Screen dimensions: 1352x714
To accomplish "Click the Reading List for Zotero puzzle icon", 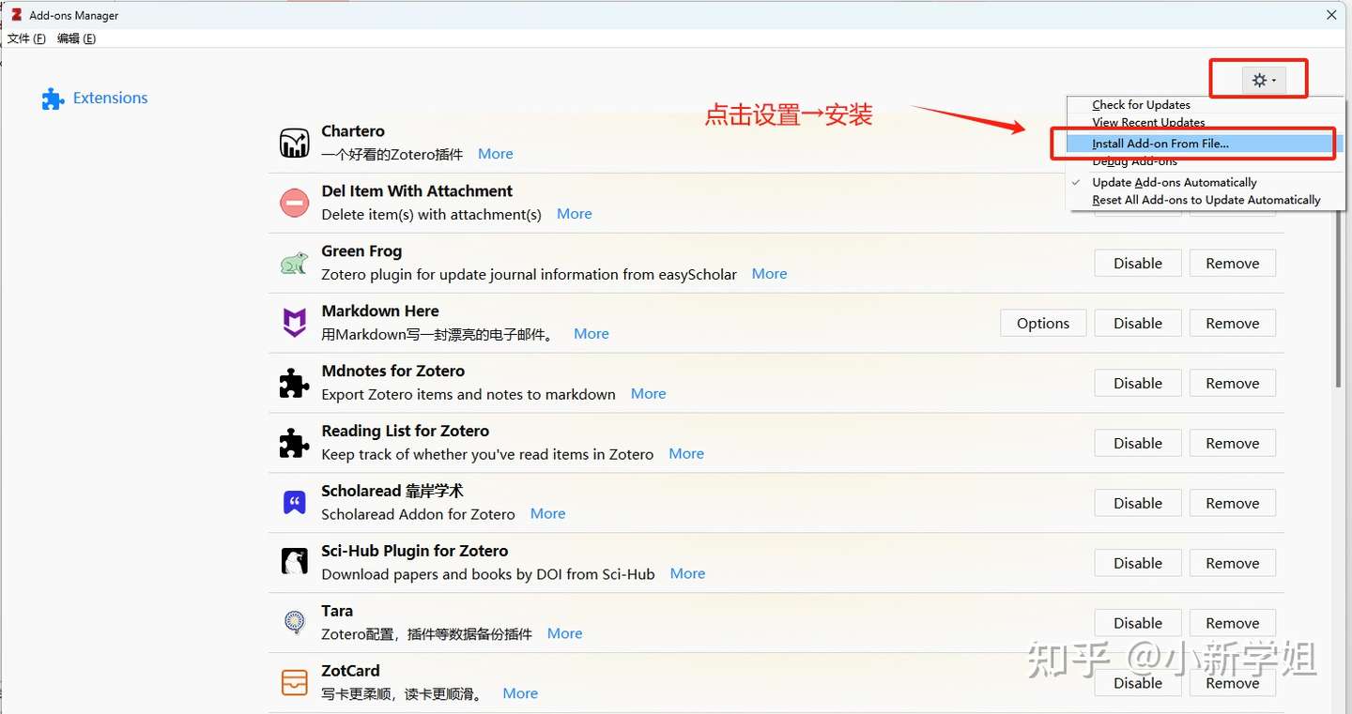I will point(295,443).
